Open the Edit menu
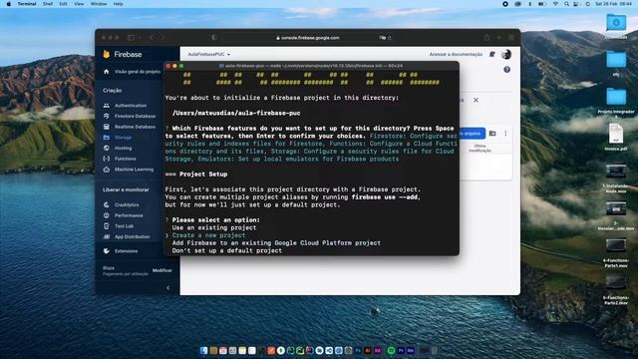Viewport: 638px width, 359px height. (x=63, y=4)
